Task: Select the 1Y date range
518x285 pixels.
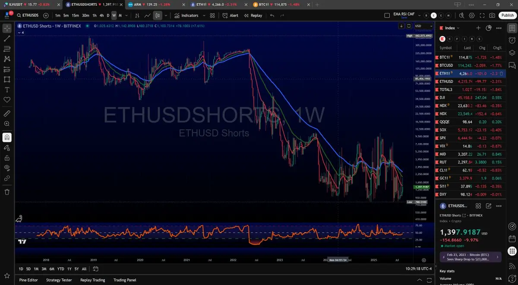Action: [69, 269]
